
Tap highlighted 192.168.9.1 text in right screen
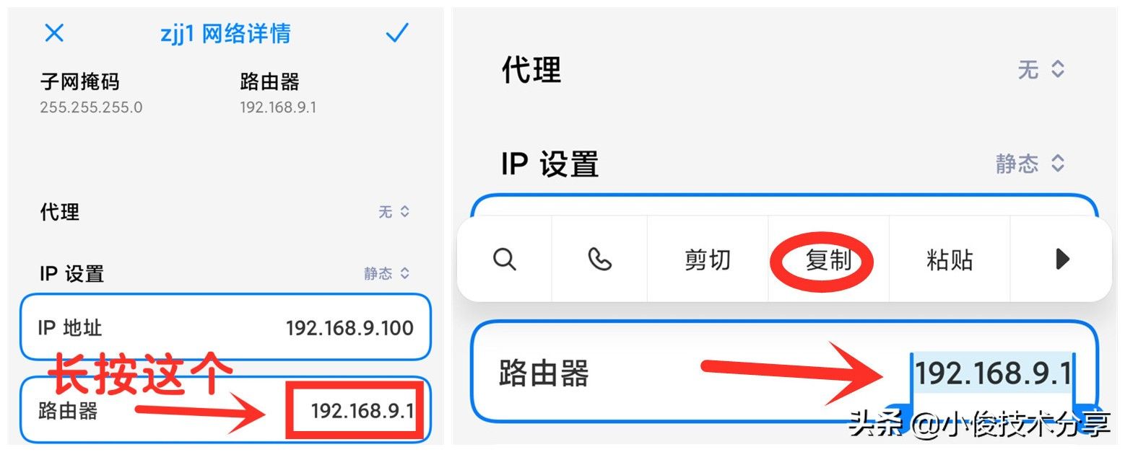[x=993, y=373]
